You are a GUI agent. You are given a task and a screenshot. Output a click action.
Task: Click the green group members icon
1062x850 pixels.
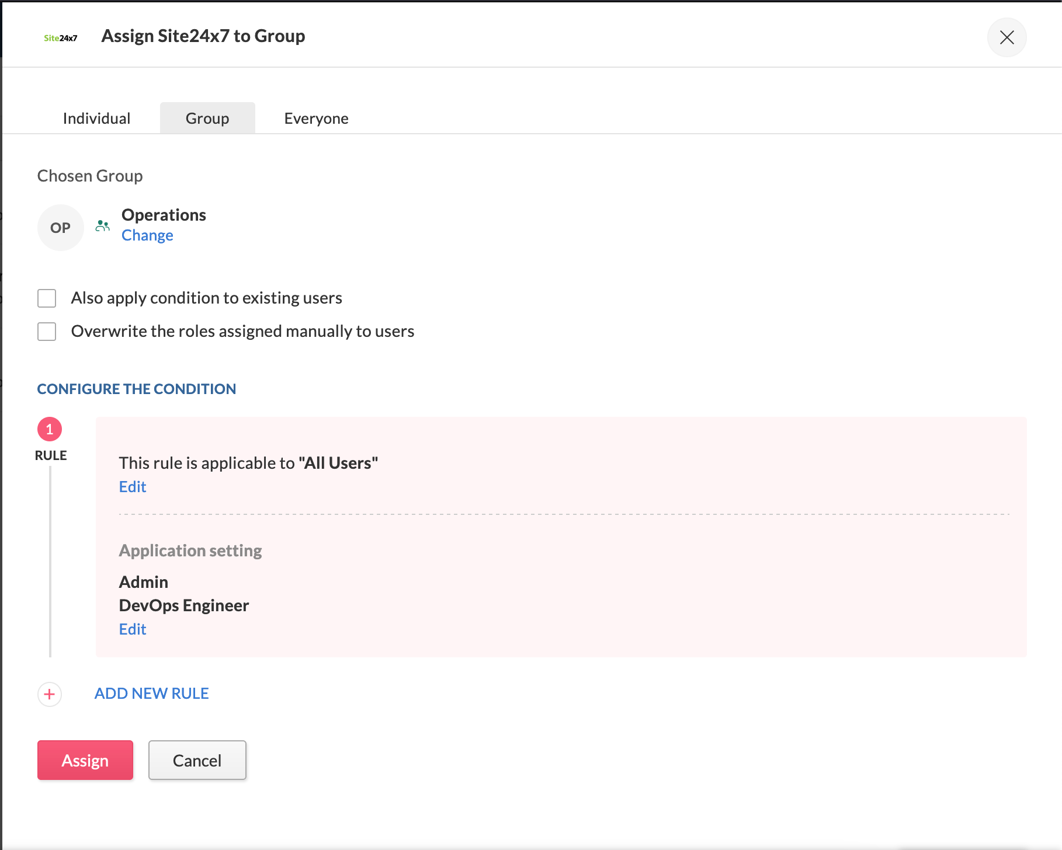tap(103, 226)
